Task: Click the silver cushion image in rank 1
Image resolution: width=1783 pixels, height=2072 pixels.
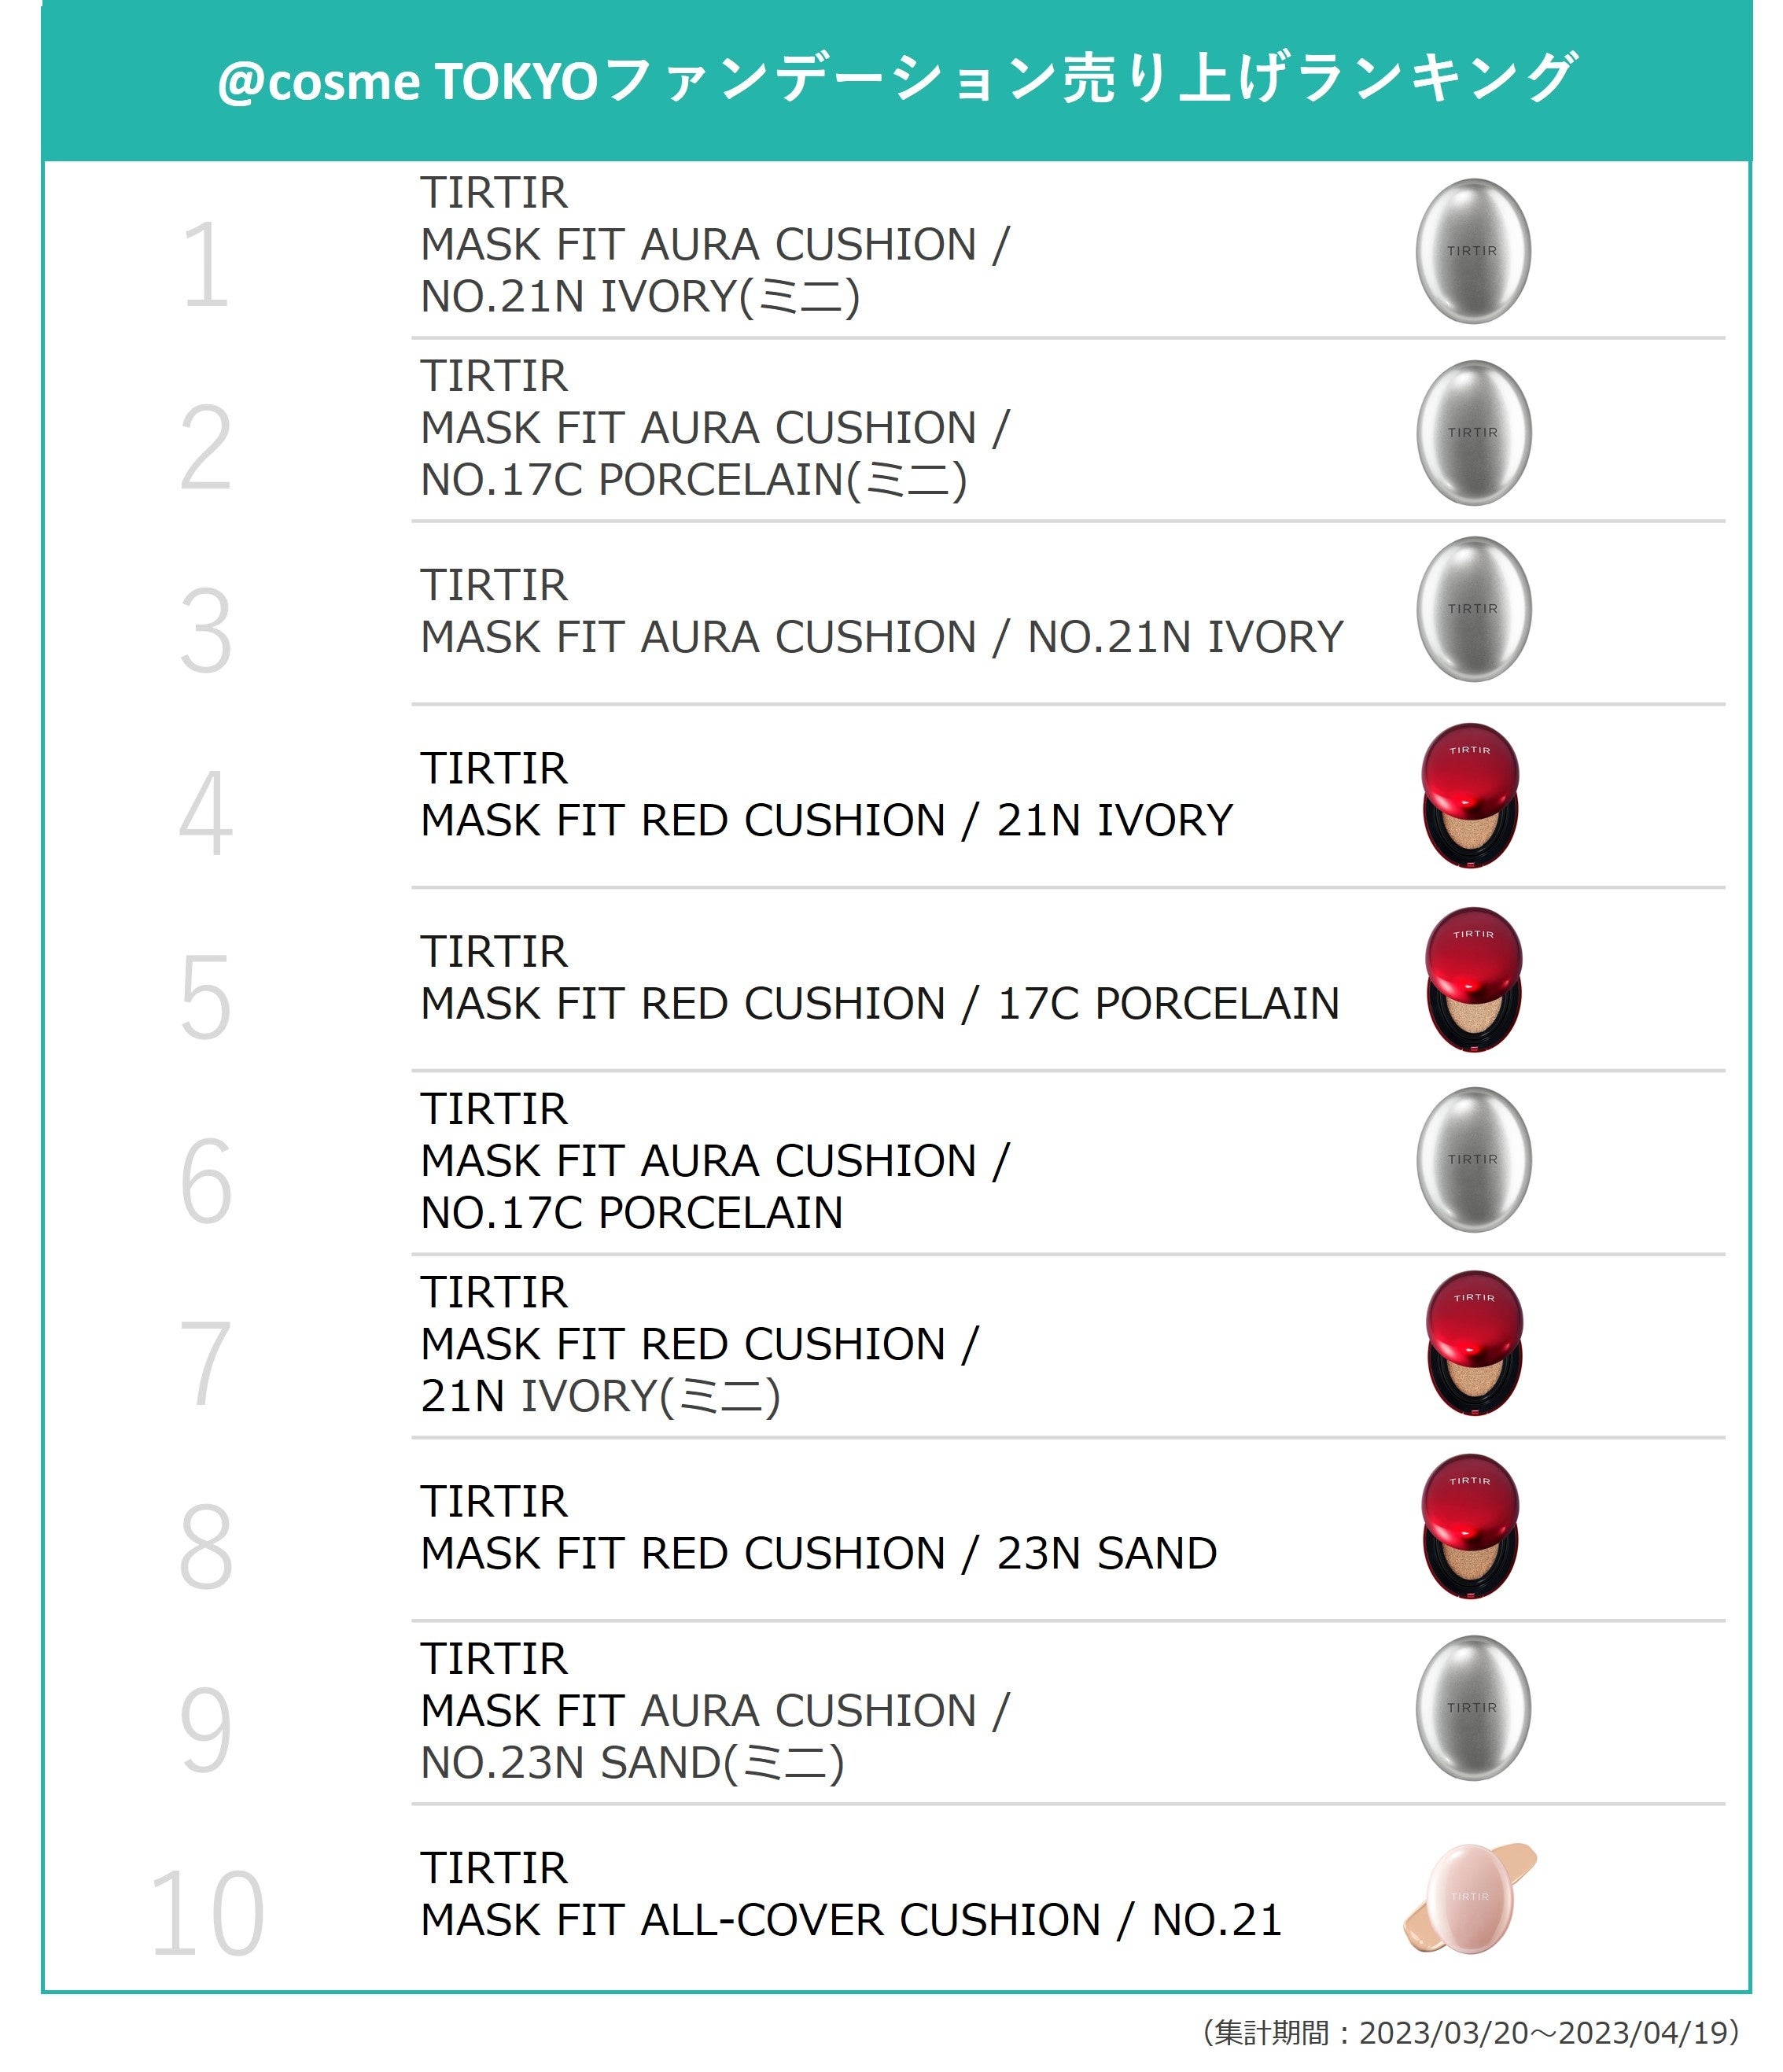Action: coord(1472,251)
